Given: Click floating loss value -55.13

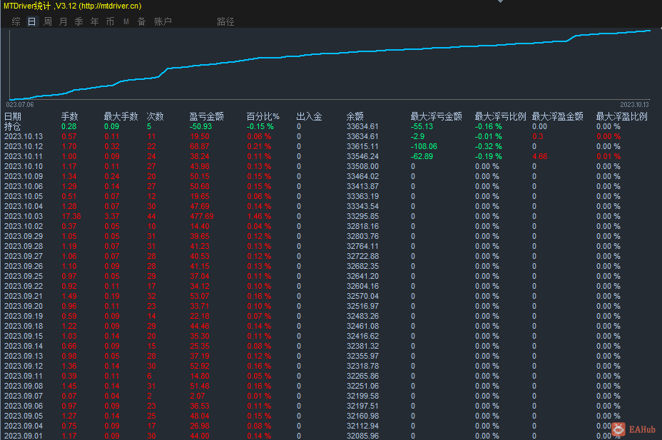Looking at the screenshot, I should point(422,126).
